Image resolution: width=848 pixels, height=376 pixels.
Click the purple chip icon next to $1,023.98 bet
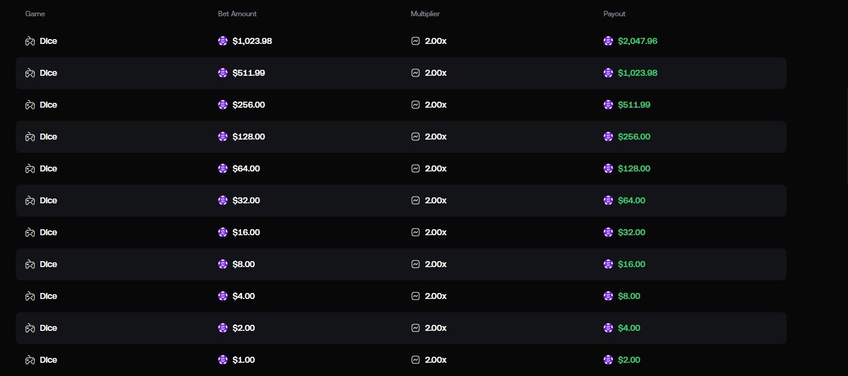223,41
